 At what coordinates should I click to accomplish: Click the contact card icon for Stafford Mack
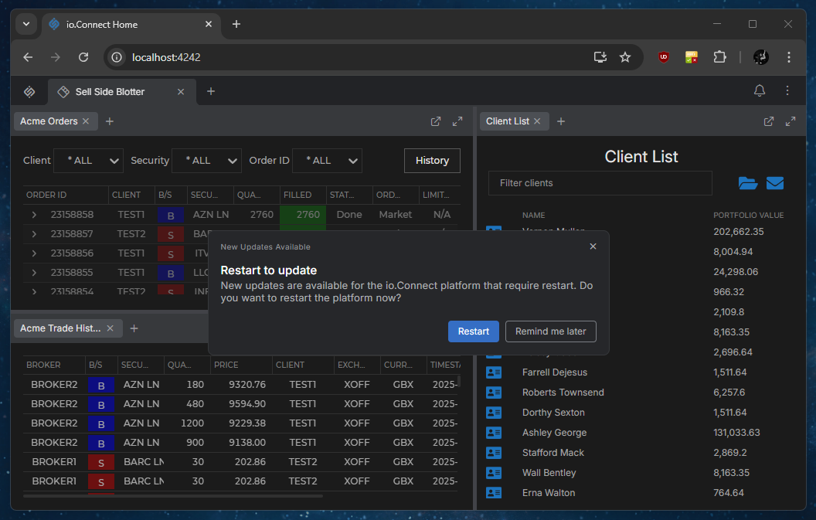[x=493, y=453]
